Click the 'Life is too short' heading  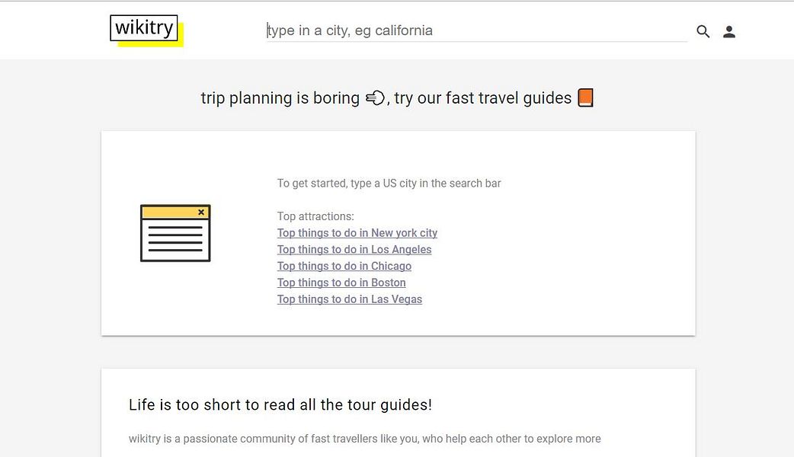tap(280, 405)
